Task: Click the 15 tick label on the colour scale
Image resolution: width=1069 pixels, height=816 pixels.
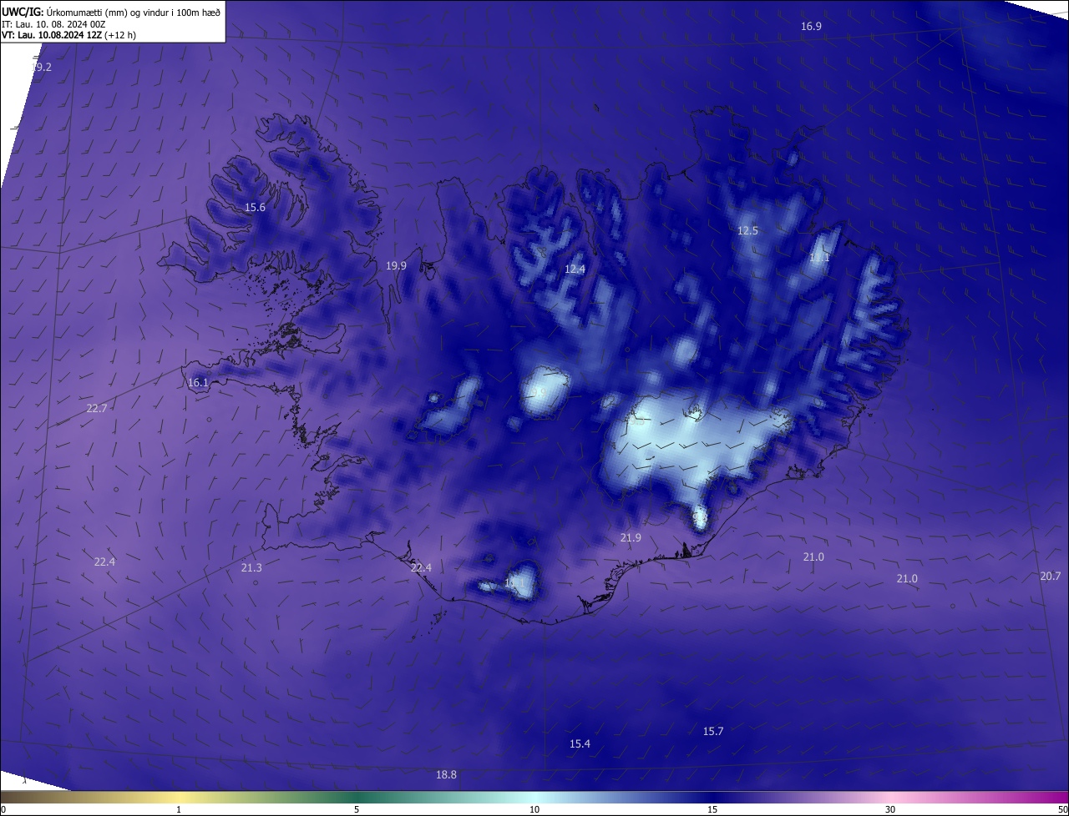Action: [712, 809]
